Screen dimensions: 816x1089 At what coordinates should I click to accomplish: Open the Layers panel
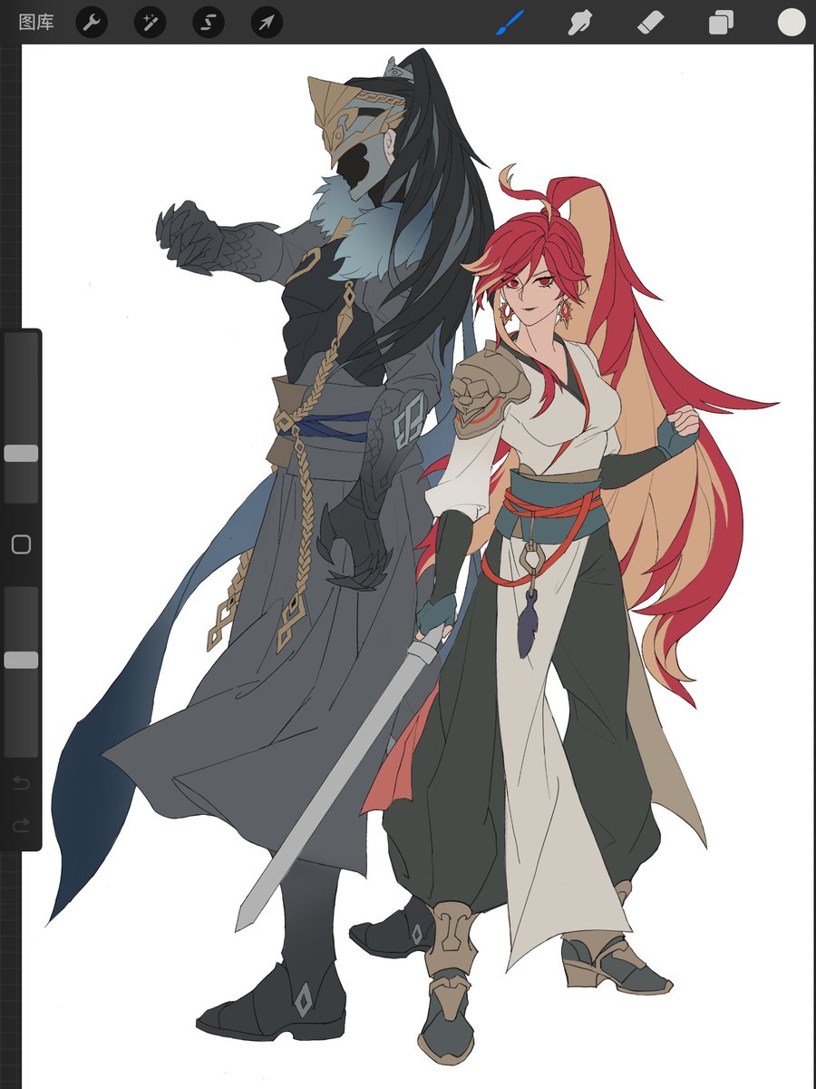721,23
